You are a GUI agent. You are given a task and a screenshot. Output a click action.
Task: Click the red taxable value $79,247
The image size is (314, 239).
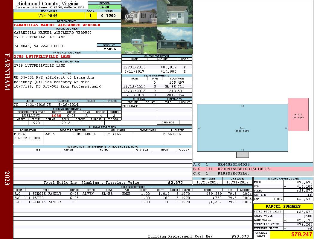pyautogui.click(x=291, y=235)
